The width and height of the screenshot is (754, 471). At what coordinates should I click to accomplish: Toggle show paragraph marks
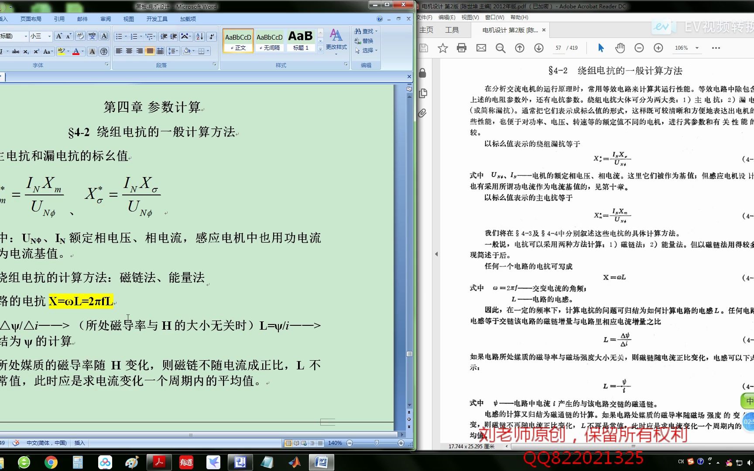click(x=212, y=37)
